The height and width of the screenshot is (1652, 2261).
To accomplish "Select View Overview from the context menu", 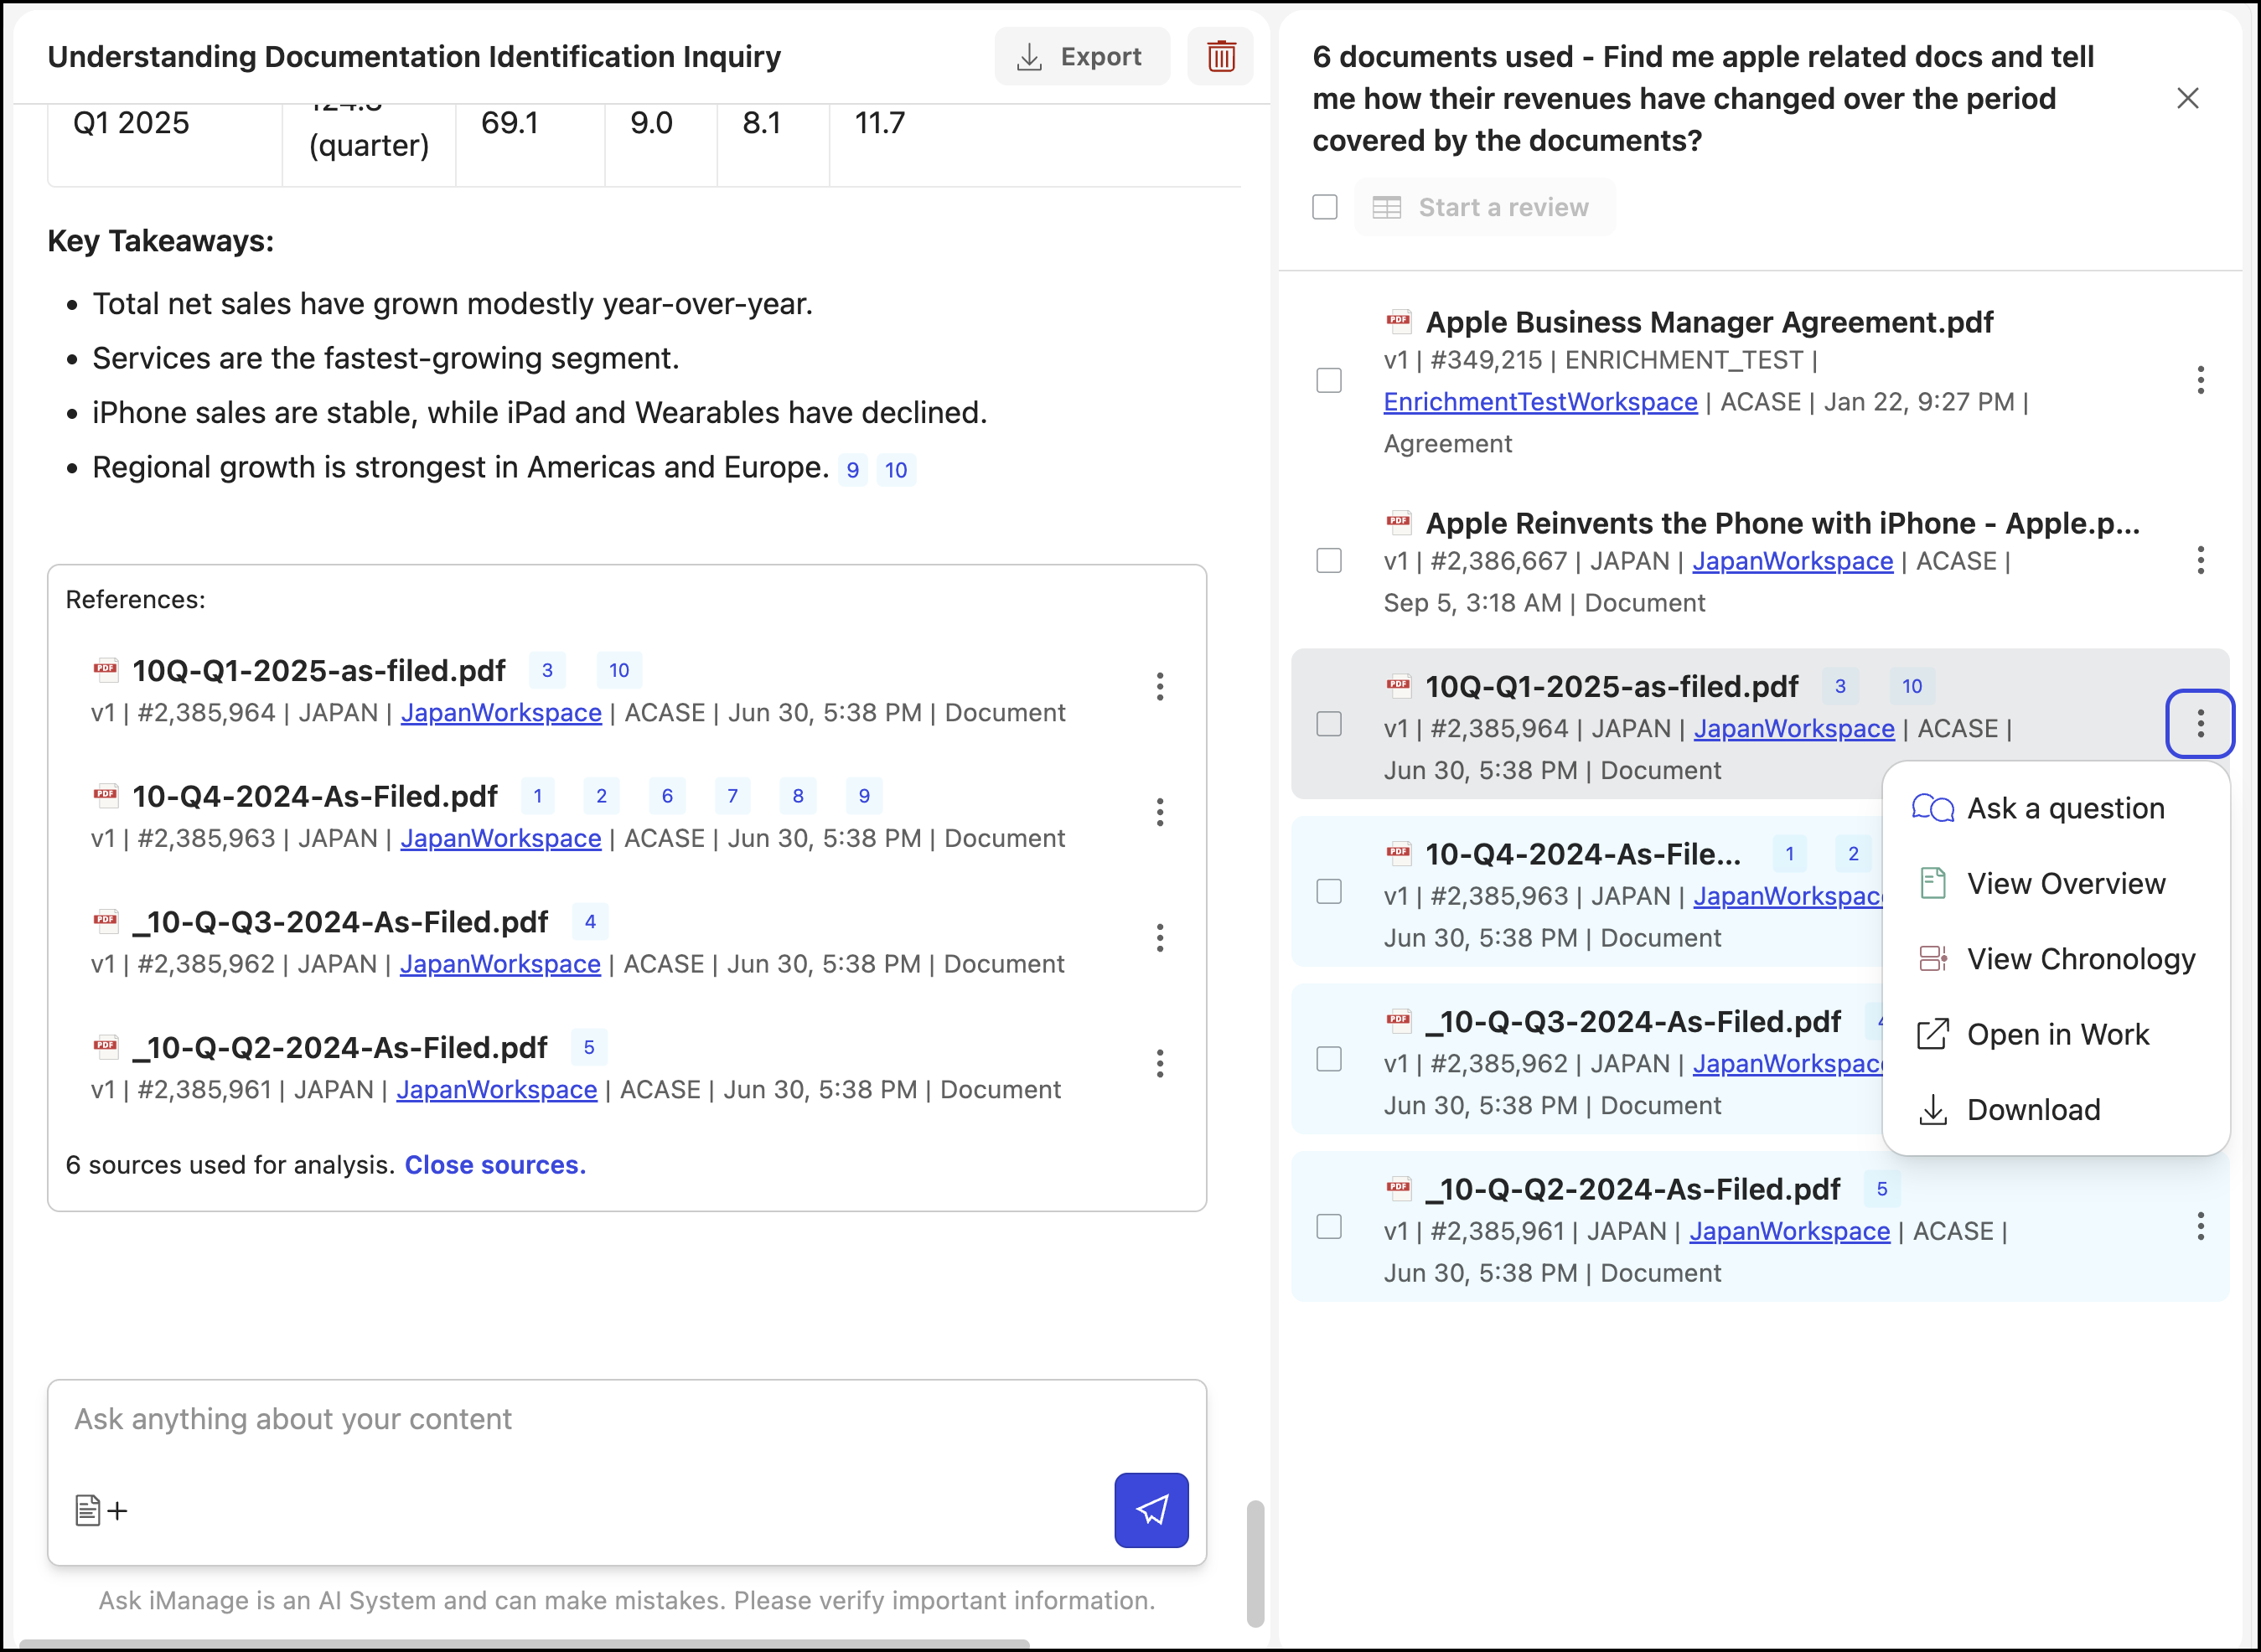I will 2065,884.
